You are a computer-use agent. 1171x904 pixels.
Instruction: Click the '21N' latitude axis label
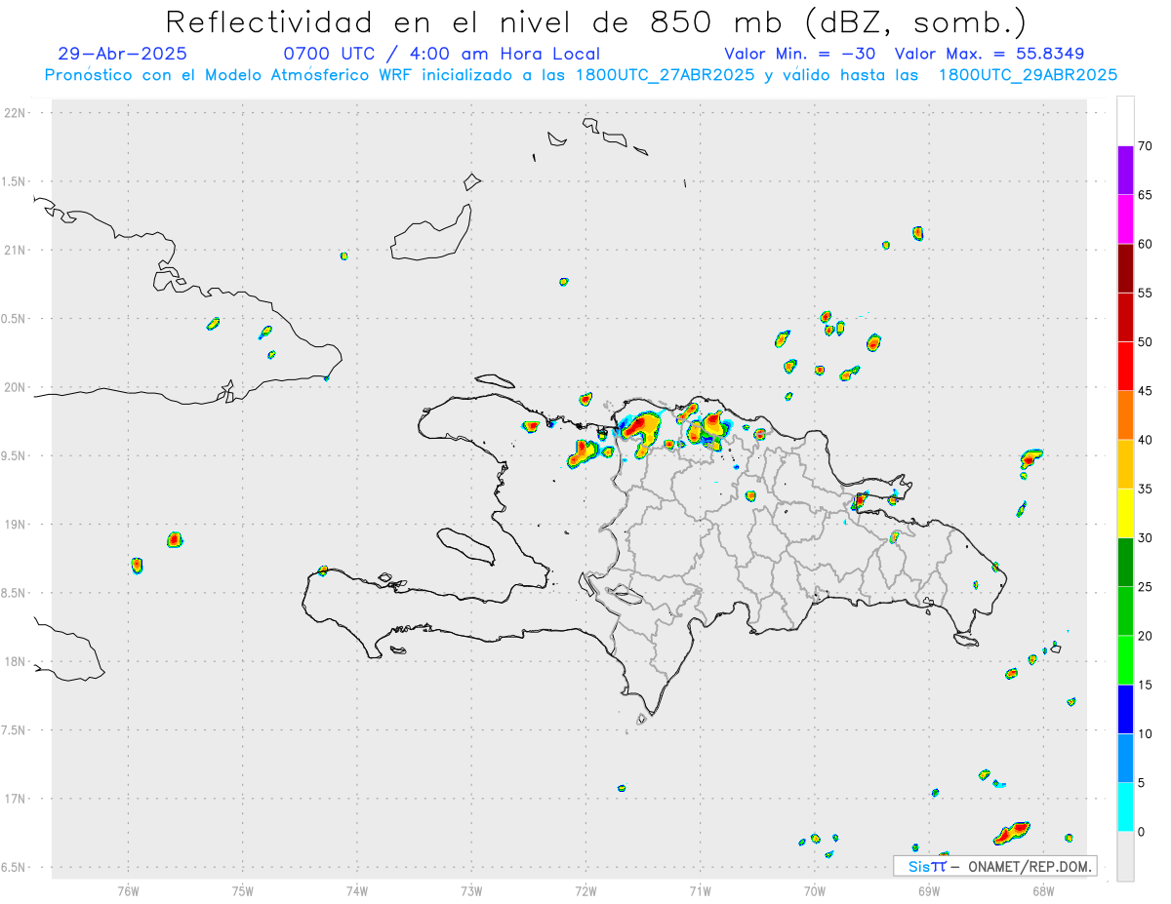click(15, 250)
